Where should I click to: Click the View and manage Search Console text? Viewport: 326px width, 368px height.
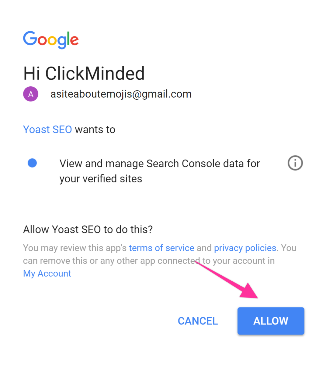coord(160,163)
